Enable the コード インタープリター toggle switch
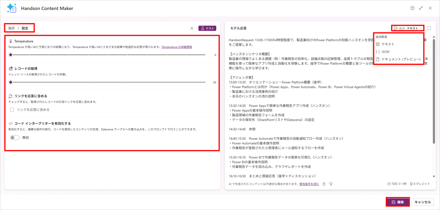 click(15, 138)
